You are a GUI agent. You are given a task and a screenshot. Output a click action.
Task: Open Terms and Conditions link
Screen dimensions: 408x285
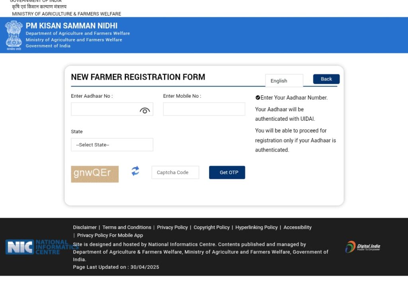point(127,227)
